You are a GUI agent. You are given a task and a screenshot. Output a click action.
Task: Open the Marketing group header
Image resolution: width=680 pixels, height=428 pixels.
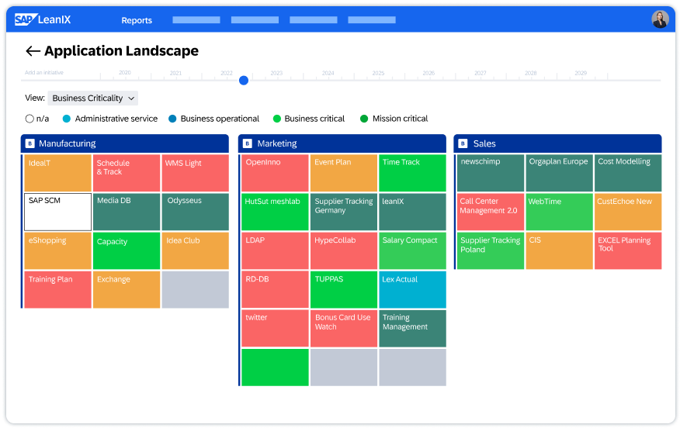342,143
